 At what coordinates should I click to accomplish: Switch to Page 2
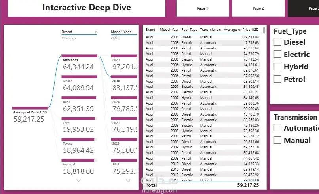point(258,8)
